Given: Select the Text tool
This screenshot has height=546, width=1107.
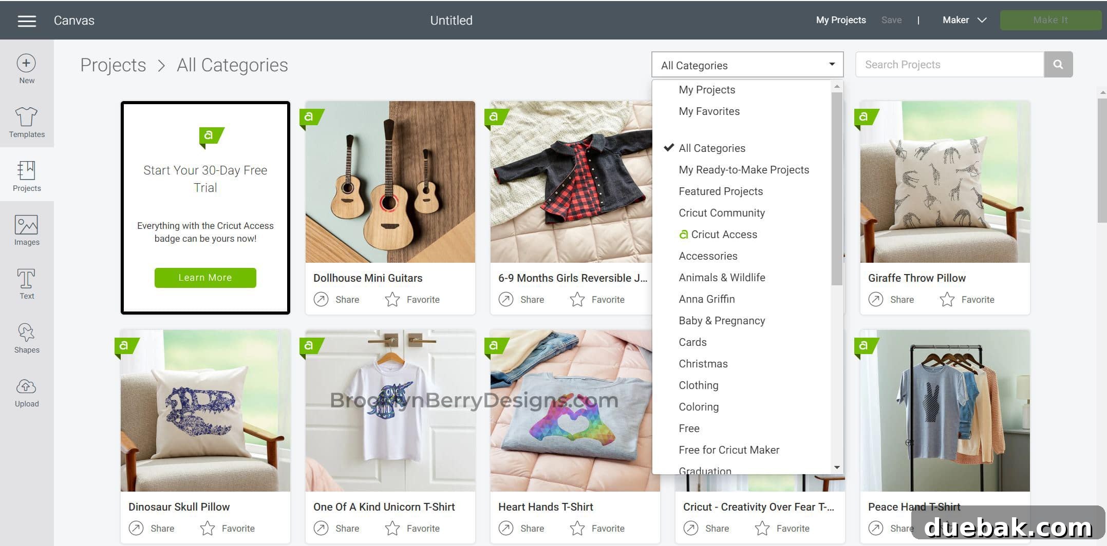Looking at the screenshot, I should (x=27, y=284).
